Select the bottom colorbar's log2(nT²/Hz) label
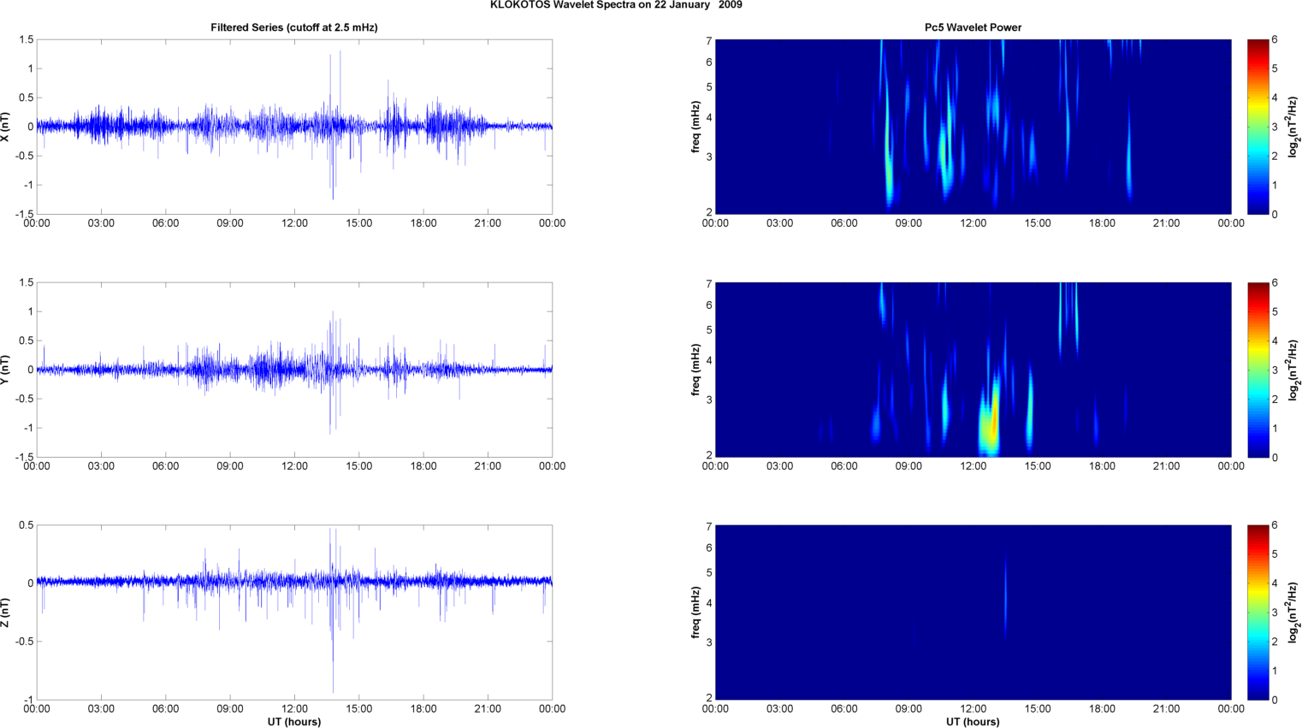This screenshot has width=1302, height=728. click(x=1293, y=613)
